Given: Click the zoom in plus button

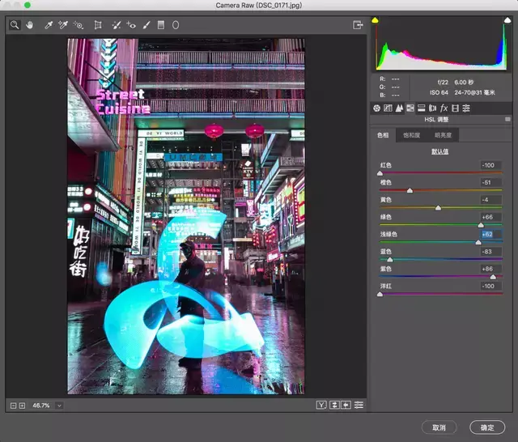Looking at the screenshot, I should point(22,406).
